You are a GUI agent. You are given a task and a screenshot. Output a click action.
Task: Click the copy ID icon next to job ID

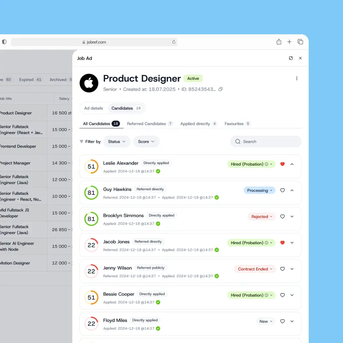click(220, 89)
